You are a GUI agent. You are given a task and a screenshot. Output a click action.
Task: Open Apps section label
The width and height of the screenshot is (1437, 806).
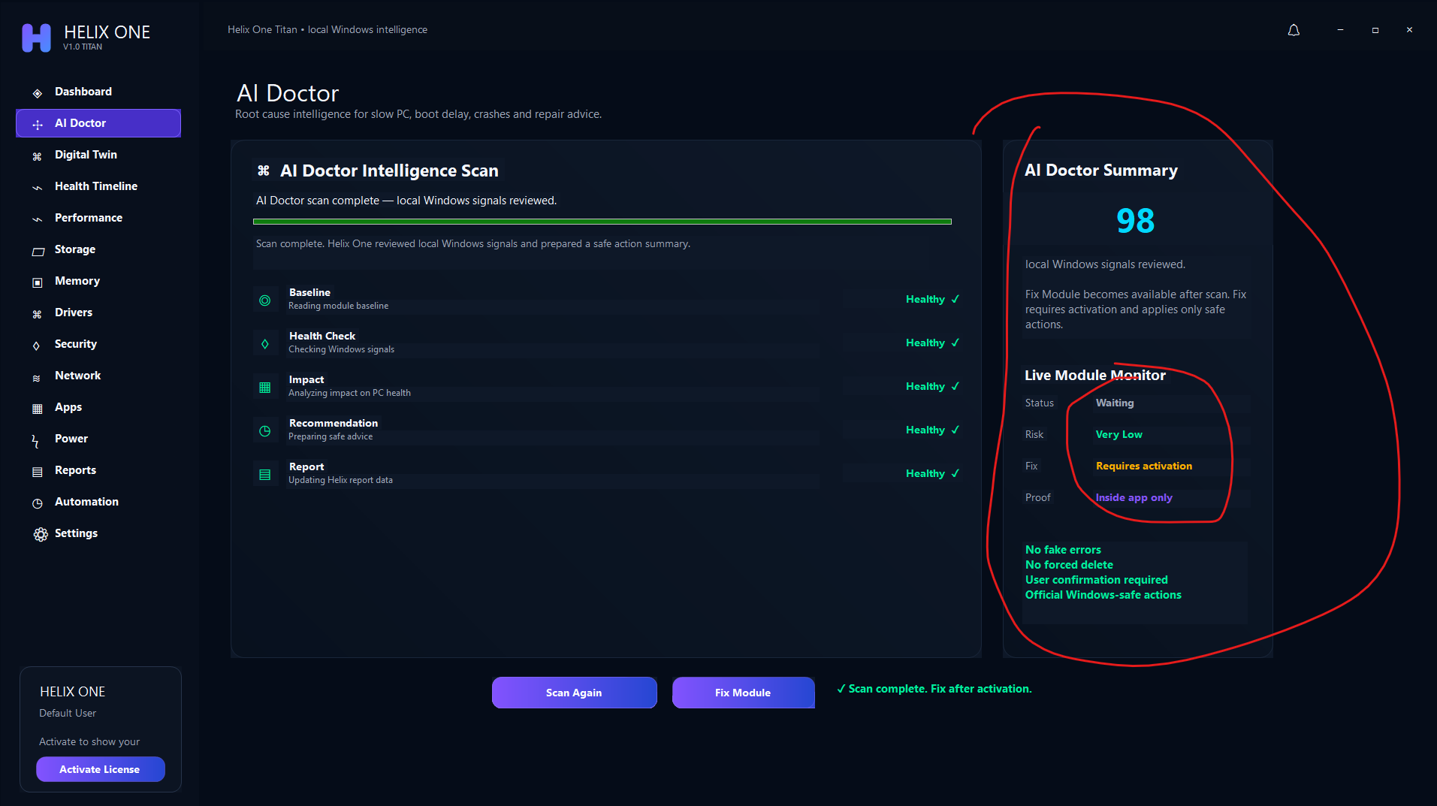tap(68, 407)
